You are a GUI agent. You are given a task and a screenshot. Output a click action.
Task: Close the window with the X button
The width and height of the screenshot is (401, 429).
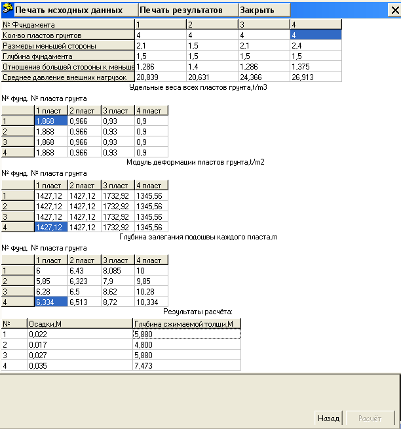coord(394,10)
